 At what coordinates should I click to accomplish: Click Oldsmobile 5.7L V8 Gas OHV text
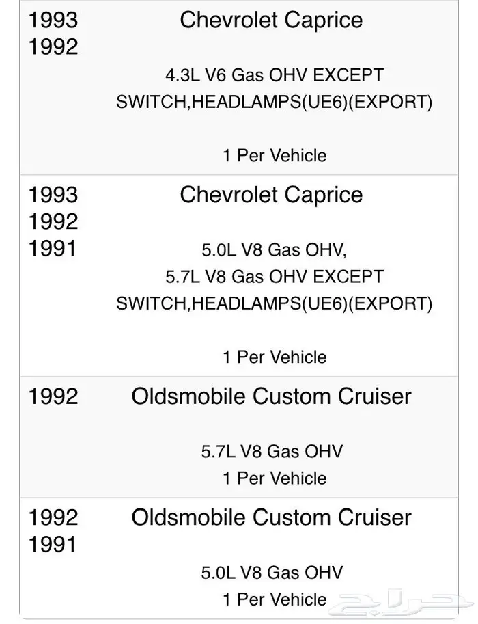[x=272, y=452]
